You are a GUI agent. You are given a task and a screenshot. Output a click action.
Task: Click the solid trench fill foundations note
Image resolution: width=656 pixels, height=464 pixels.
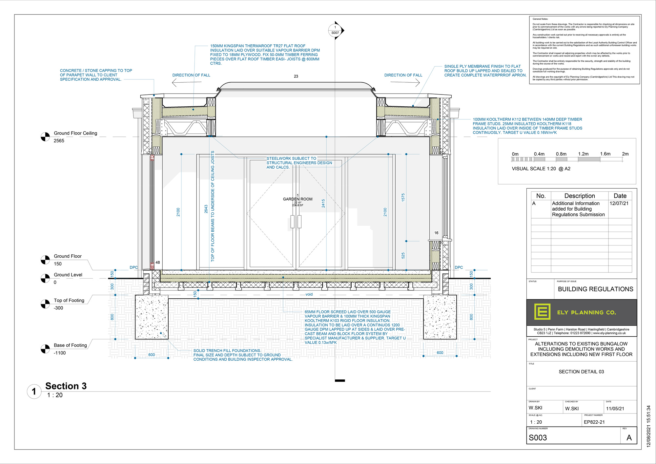[x=243, y=355]
